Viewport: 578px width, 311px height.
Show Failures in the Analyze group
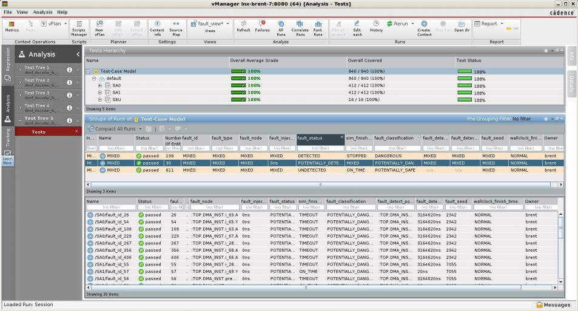[x=262, y=27]
